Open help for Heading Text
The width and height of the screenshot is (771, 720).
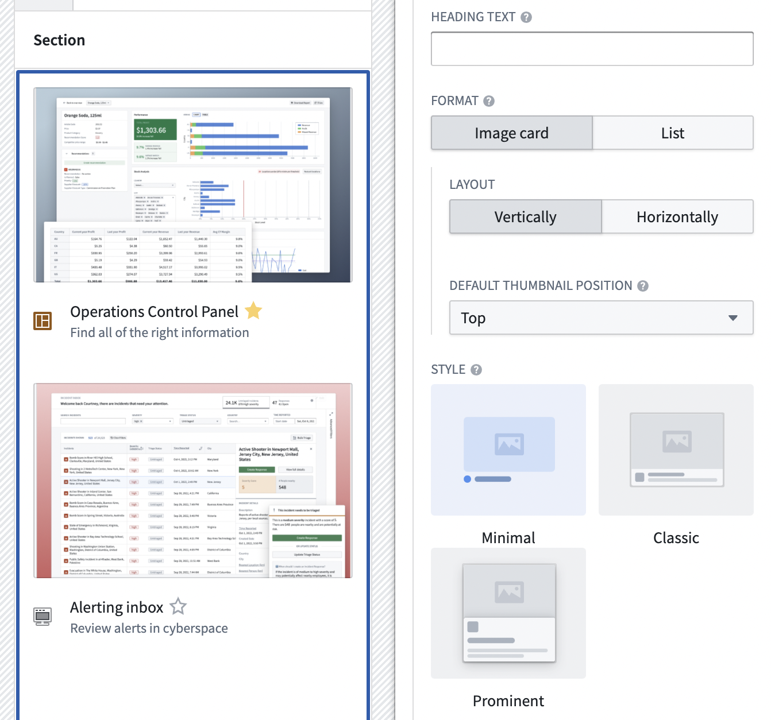coord(526,17)
